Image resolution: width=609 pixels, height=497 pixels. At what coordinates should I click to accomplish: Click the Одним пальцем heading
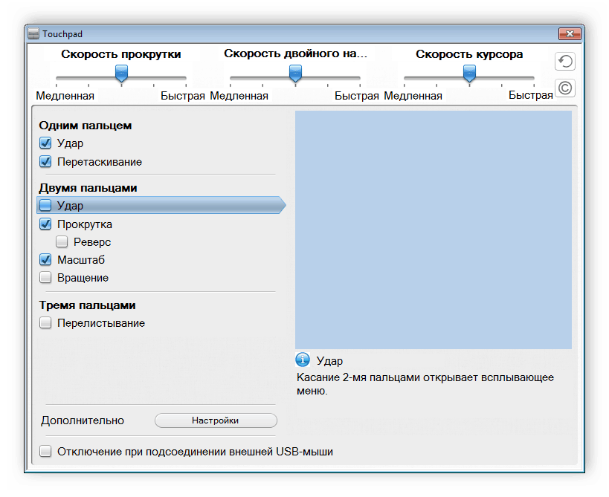pyautogui.click(x=85, y=126)
